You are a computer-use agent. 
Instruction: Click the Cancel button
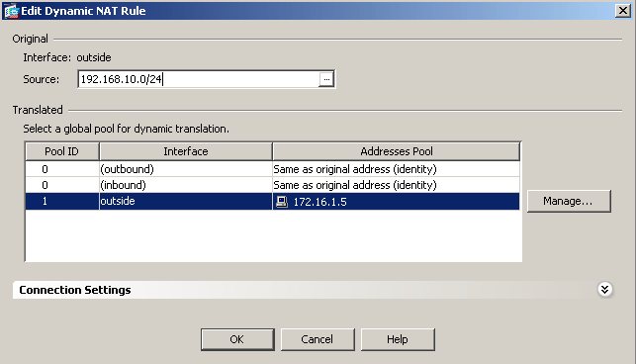[318, 339]
